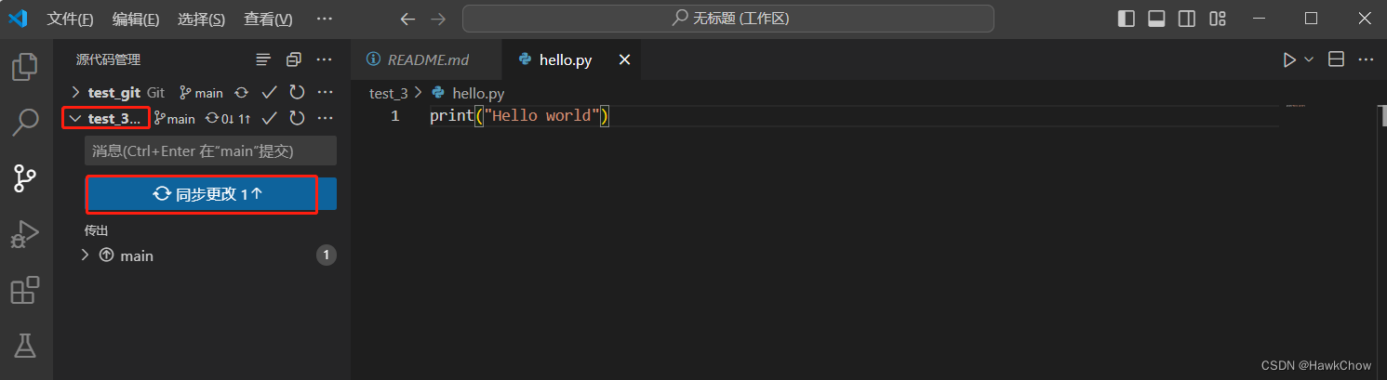
Task: Open the Extensions view
Action: pos(25,290)
